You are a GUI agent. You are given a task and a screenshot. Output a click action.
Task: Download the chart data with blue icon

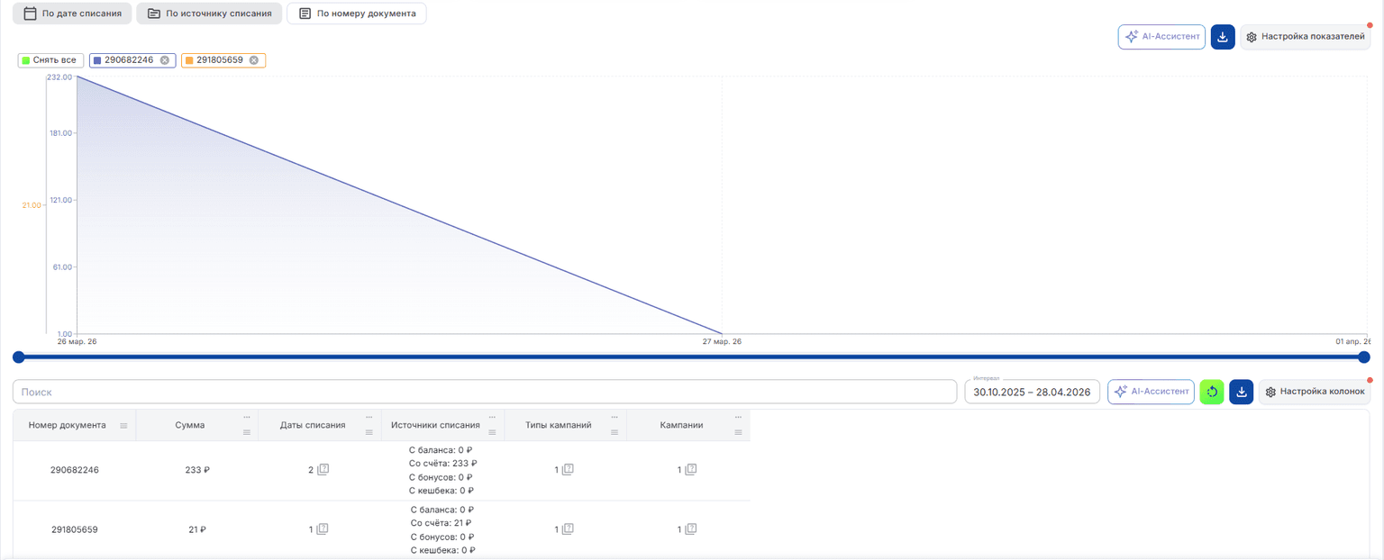coord(1223,37)
